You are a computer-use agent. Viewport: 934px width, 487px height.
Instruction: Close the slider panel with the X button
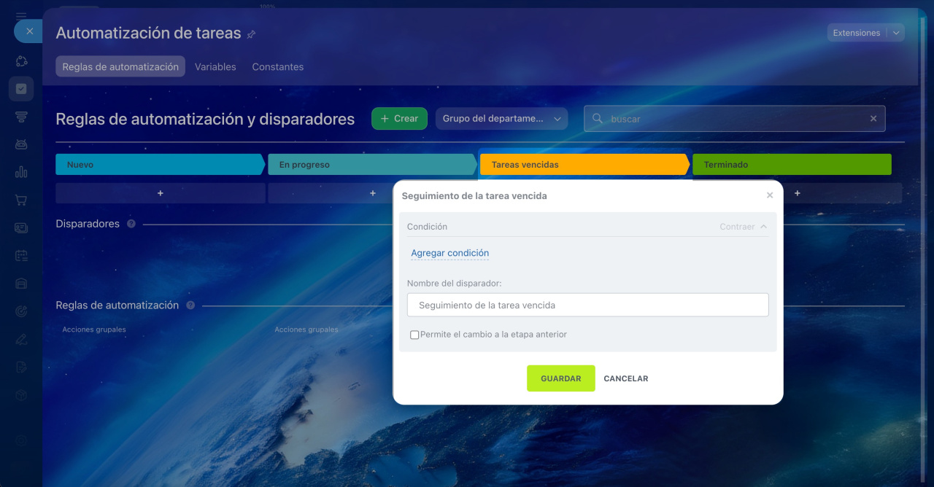(29, 31)
